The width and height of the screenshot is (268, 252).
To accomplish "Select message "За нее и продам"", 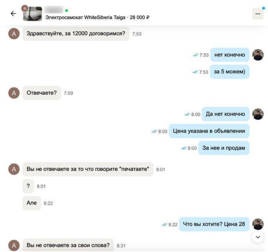I will 224,148.
